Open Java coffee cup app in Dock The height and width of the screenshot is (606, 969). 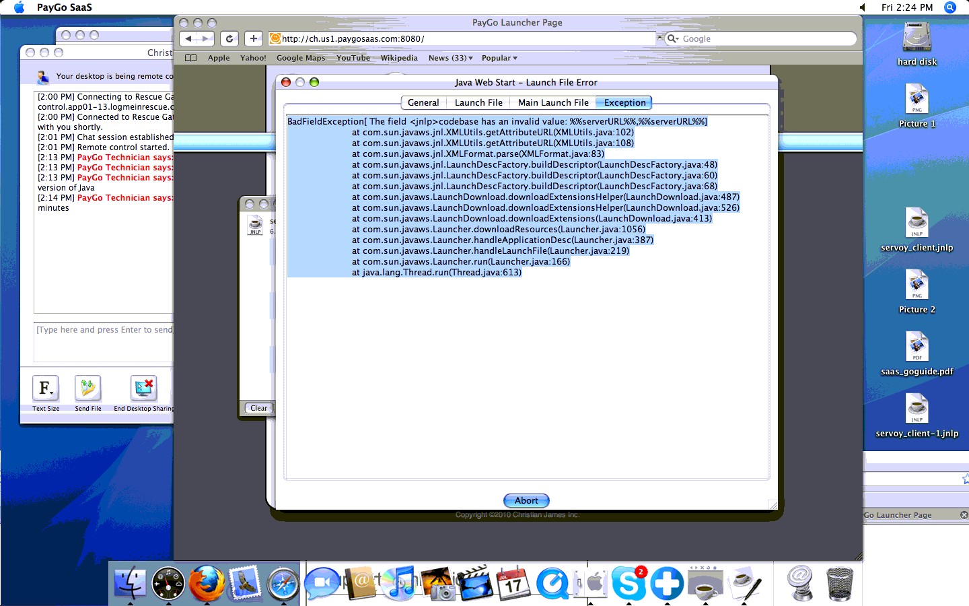click(x=705, y=583)
